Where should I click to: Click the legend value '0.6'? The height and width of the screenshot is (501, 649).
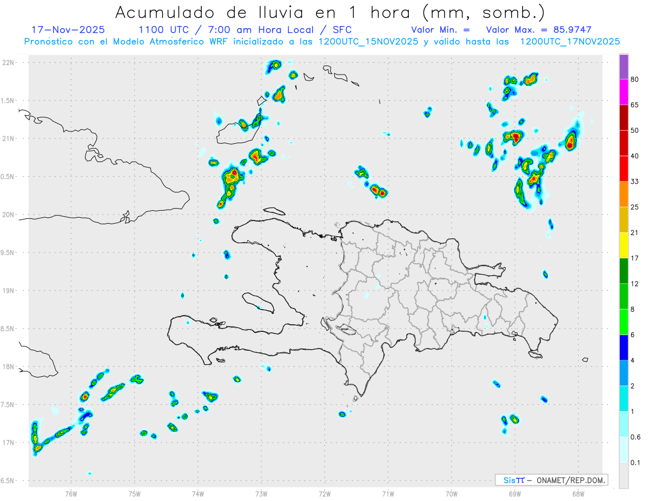coord(636,437)
